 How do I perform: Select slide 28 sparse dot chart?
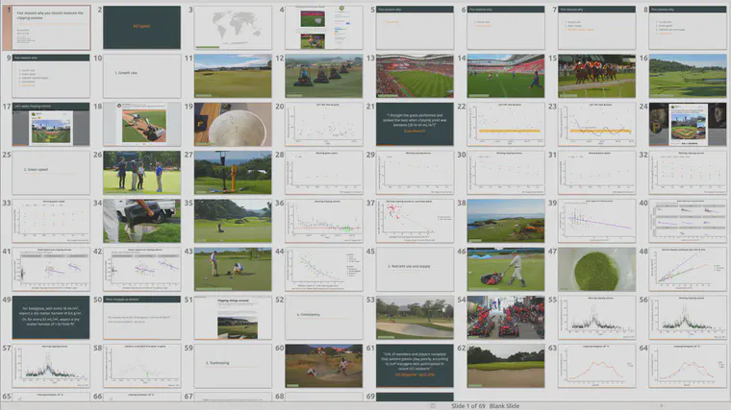pyautogui.click(x=323, y=173)
